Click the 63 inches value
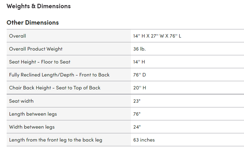 pyautogui.click(x=144, y=140)
